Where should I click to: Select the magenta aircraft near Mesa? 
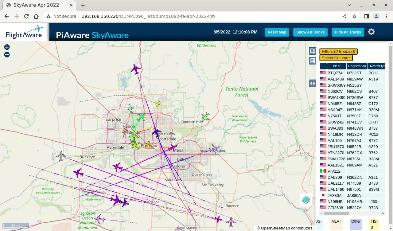(173, 148)
